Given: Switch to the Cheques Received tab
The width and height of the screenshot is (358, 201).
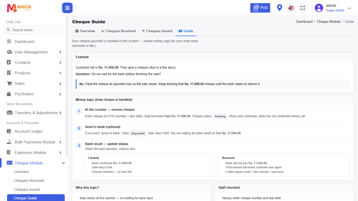Looking at the screenshot, I should point(118,31).
